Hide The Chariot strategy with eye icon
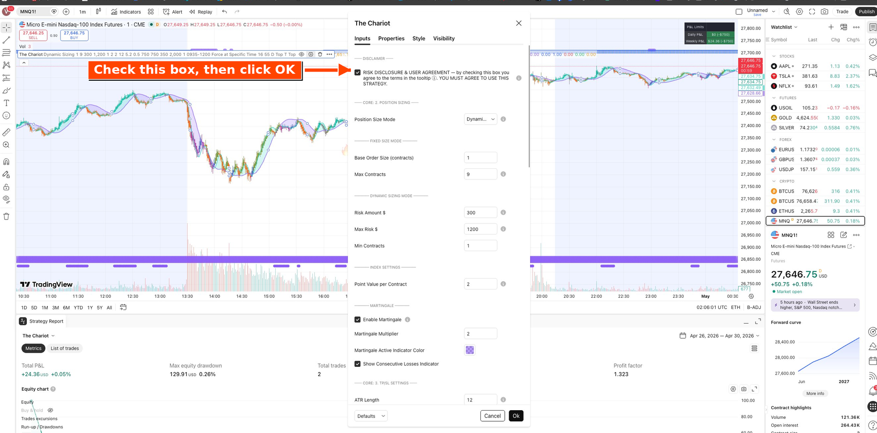 coord(302,54)
